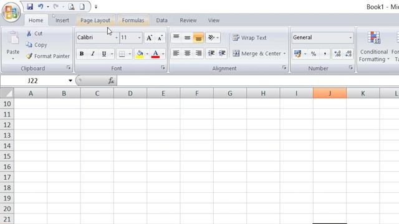Image resolution: width=399 pixels, height=224 pixels.
Task: Open the Merge & Center dropdown arrow
Action: [x=284, y=54]
